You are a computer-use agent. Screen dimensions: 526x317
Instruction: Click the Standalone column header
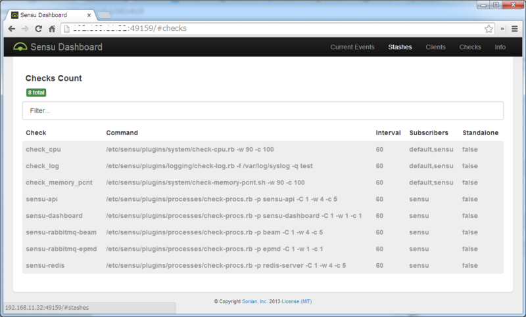pyautogui.click(x=481, y=133)
